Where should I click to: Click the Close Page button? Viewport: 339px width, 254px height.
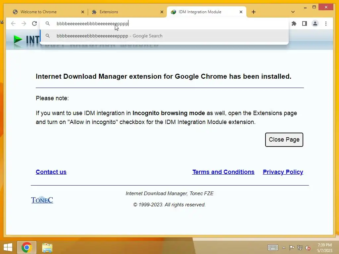[x=284, y=140]
